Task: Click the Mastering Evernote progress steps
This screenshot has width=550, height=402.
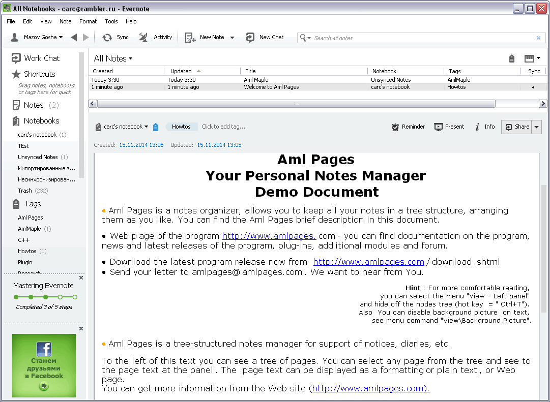Action: click(x=45, y=297)
